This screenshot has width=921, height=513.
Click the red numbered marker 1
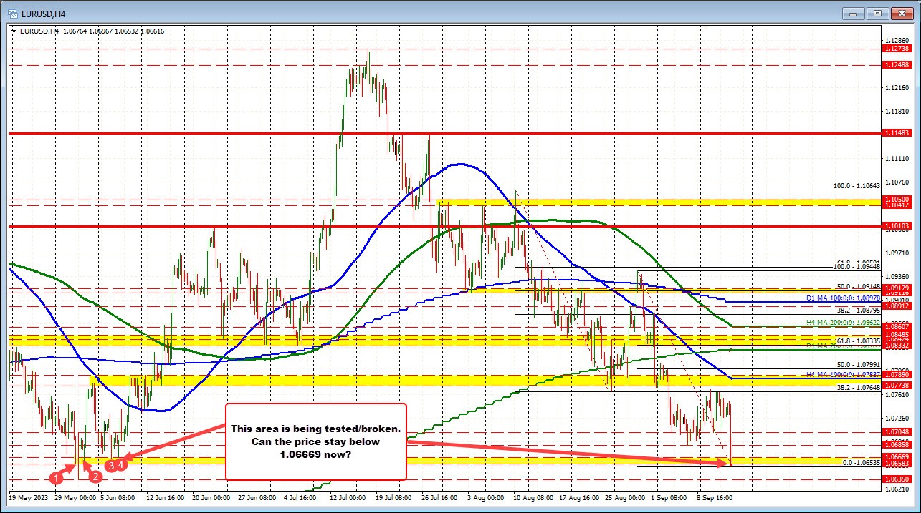coord(57,477)
